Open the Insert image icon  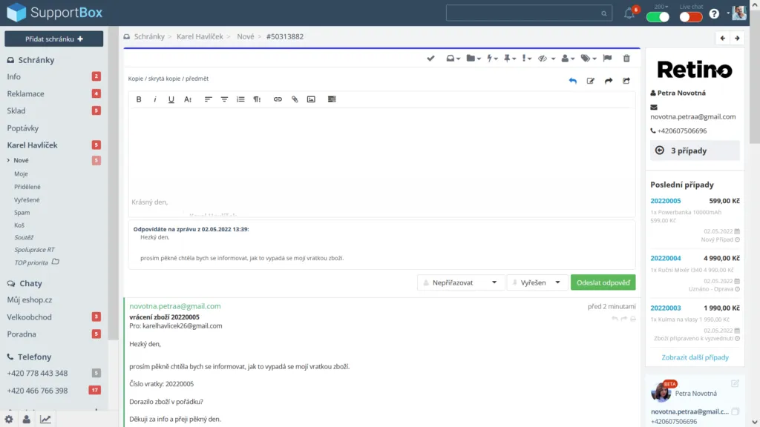(311, 99)
